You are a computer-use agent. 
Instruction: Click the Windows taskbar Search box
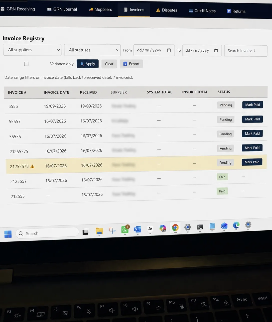click(x=47, y=233)
